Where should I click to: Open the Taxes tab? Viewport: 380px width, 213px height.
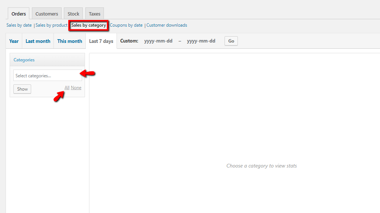click(x=95, y=14)
